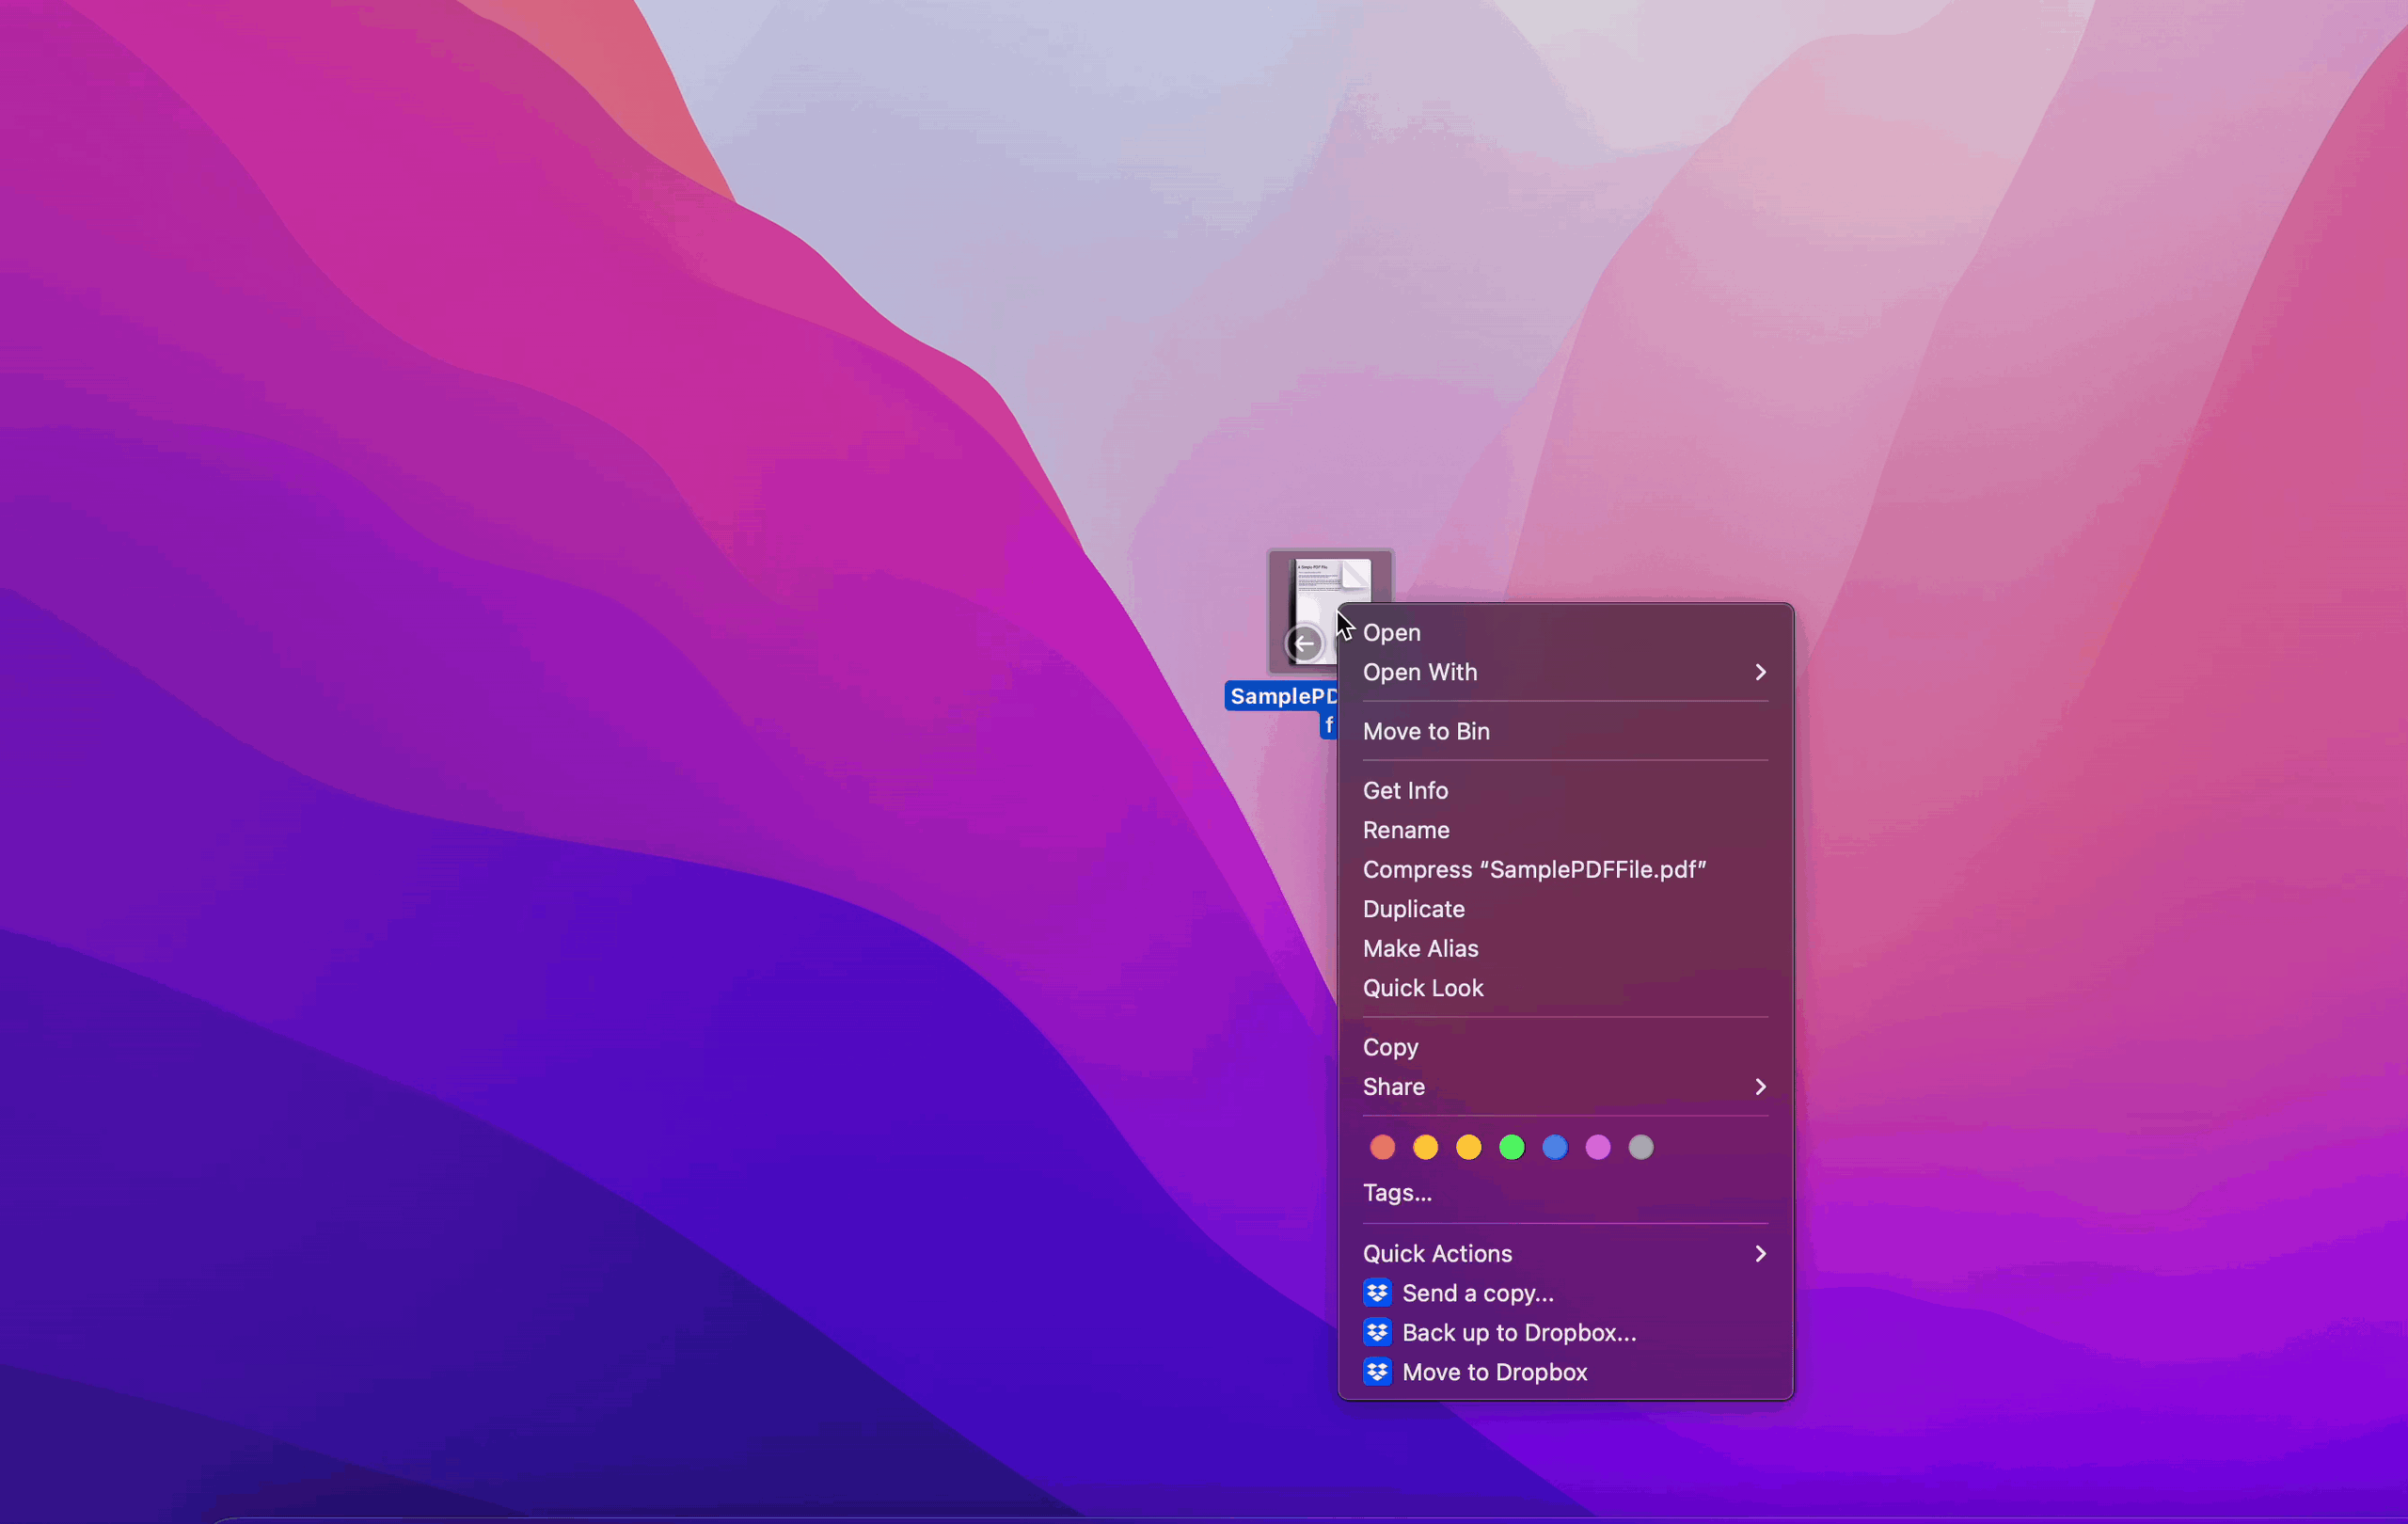Expand the Share submenu arrow

[1760, 1087]
